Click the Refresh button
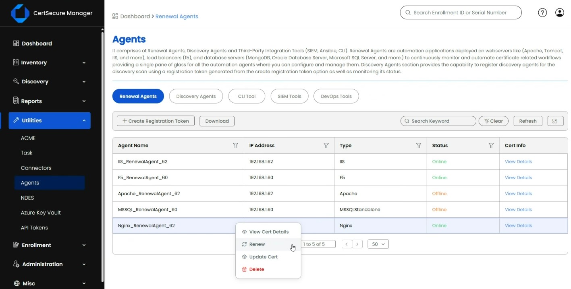This screenshot has height=289, width=571. [527, 121]
